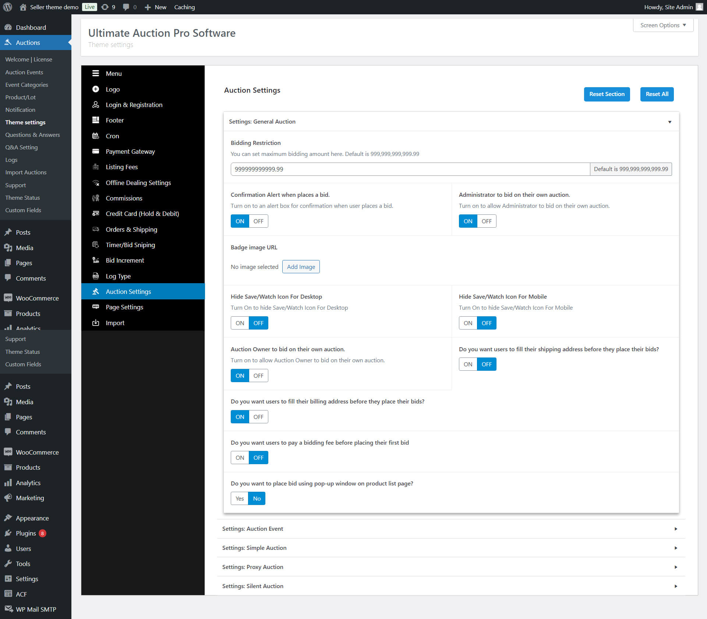Open the Welcome | License link
Viewport: 707px width, 619px height.
29,59
